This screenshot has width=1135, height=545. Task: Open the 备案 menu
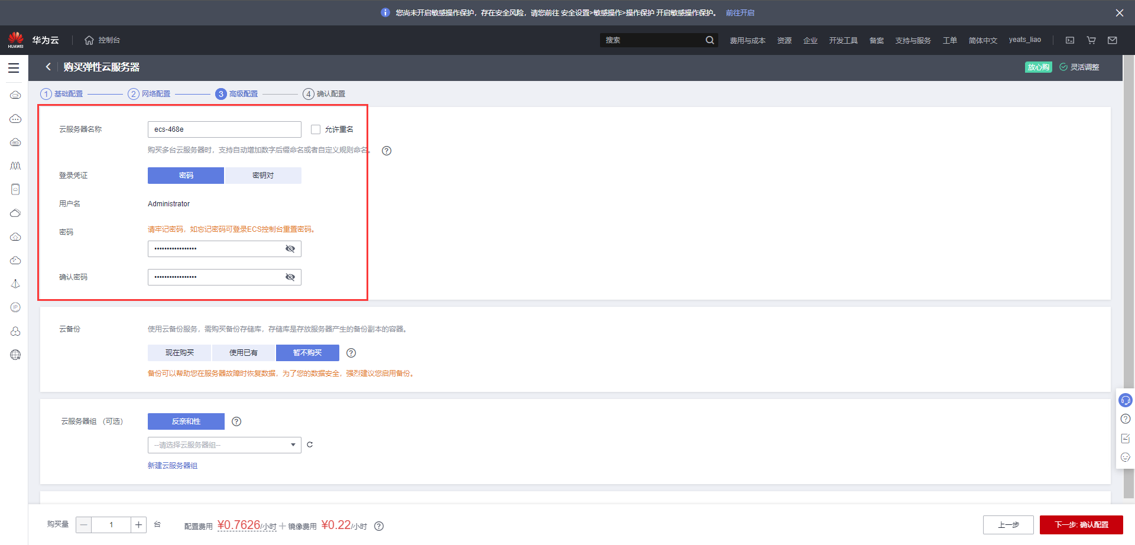pyautogui.click(x=877, y=40)
